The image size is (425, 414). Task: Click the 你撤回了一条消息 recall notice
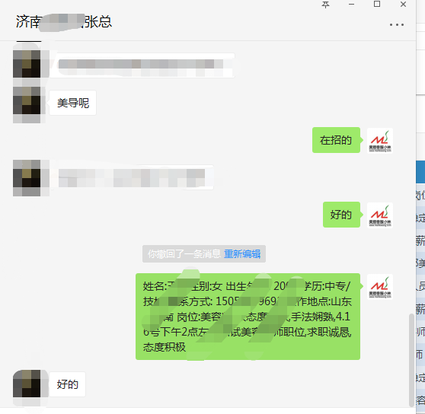coord(184,254)
